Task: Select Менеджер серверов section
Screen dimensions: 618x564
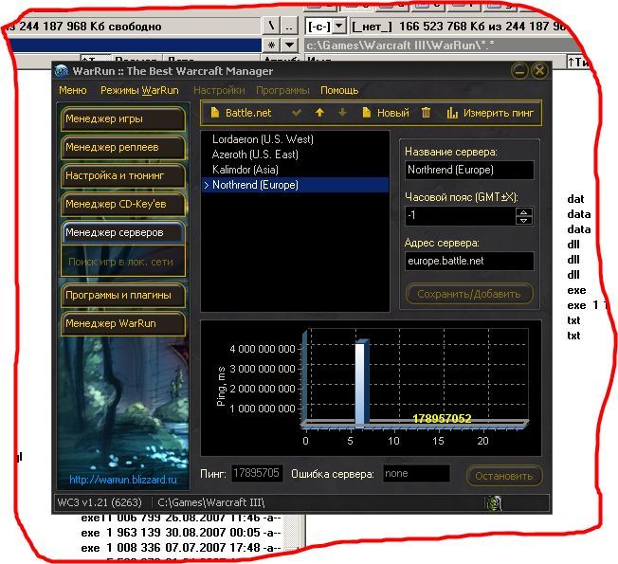Action: pyautogui.click(x=123, y=232)
